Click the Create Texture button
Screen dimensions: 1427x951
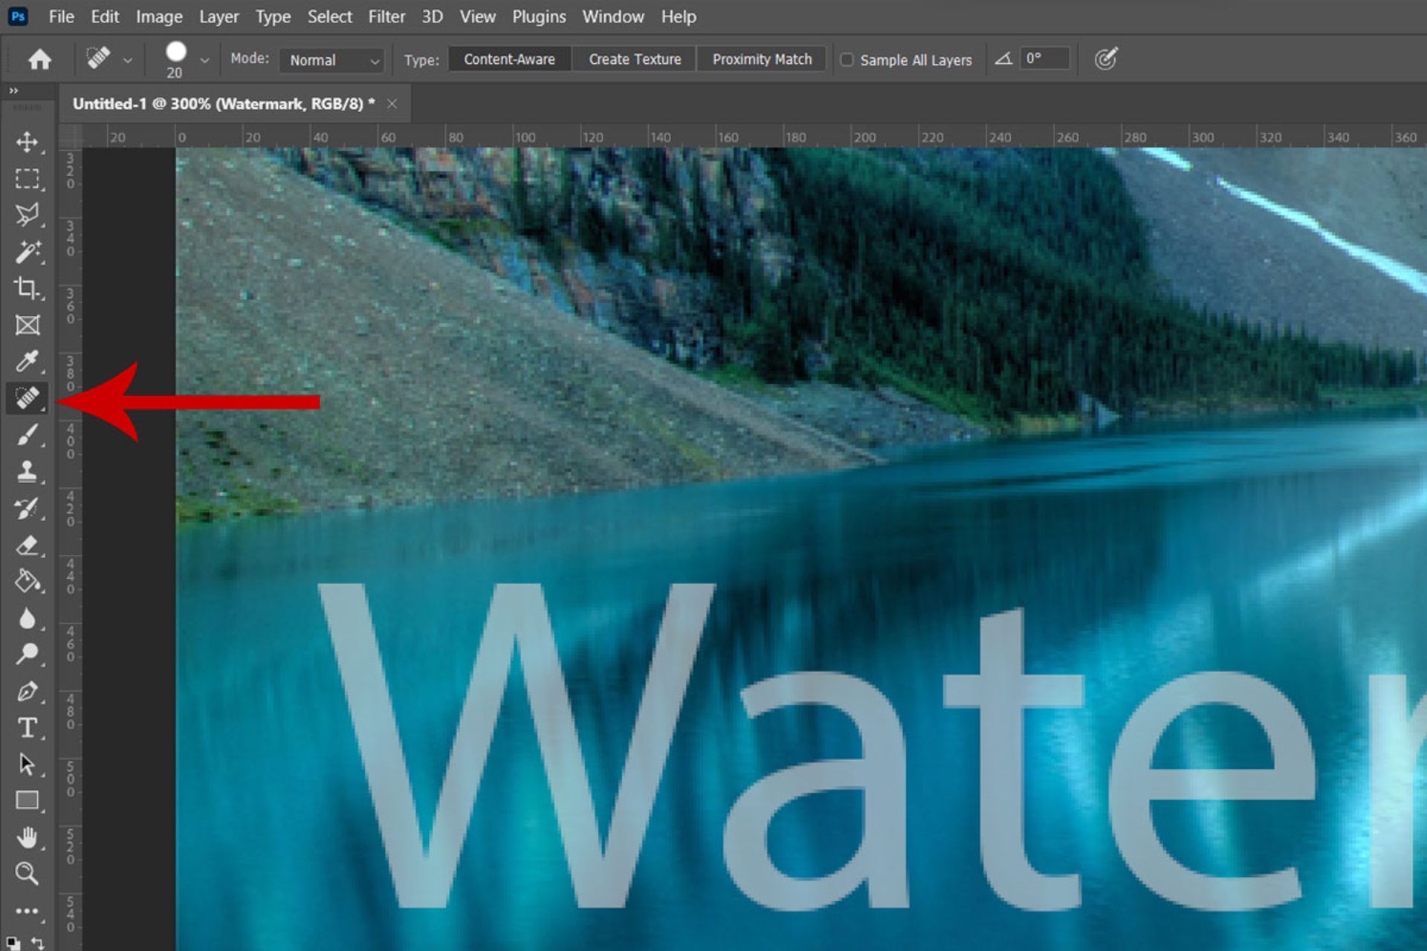click(x=635, y=59)
